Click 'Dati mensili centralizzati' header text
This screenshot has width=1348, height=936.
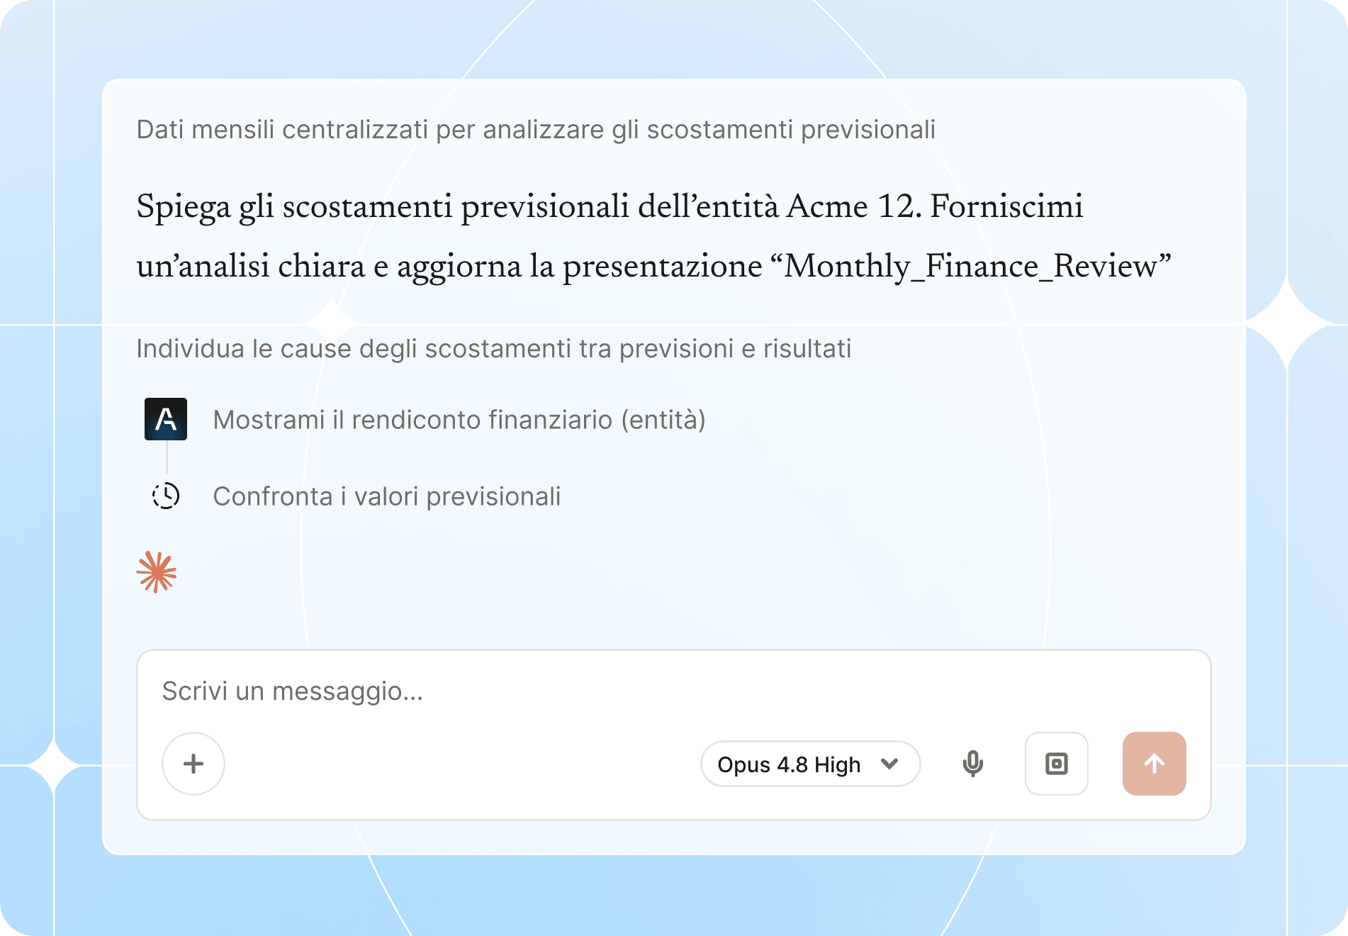click(x=536, y=130)
